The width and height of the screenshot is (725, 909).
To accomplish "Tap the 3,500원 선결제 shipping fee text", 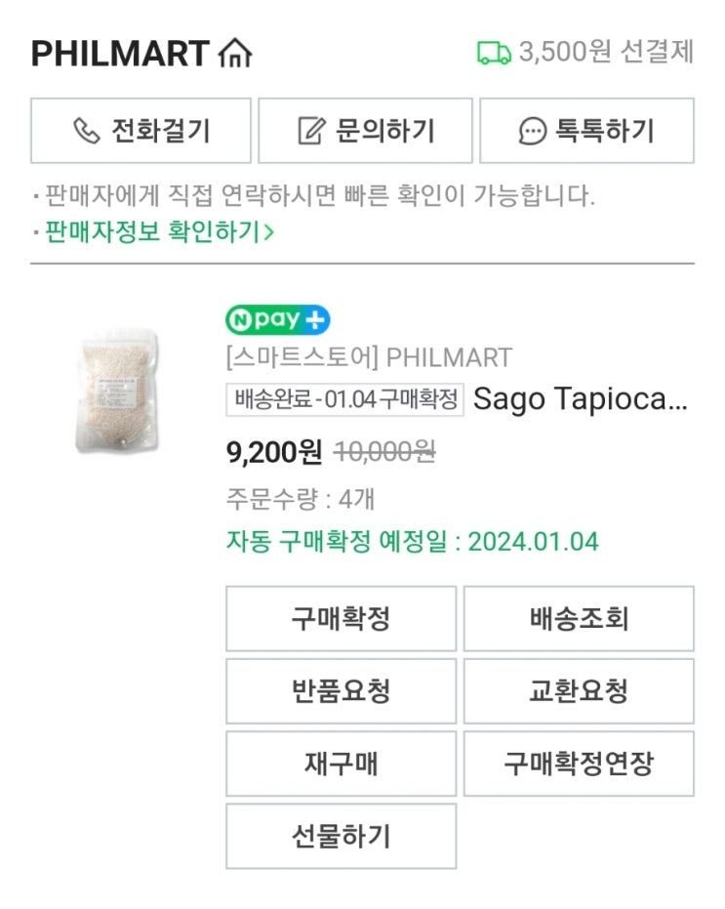I will tap(605, 53).
